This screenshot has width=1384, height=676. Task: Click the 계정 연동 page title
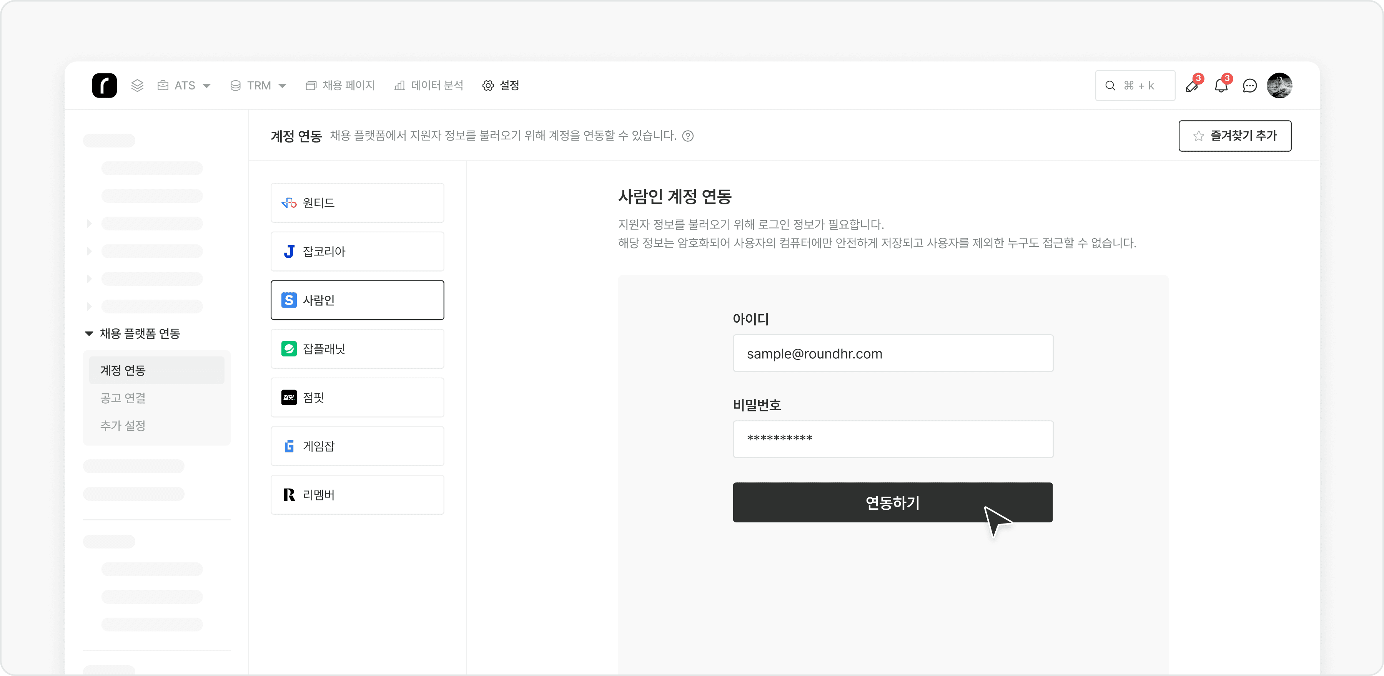pyautogui.click(x=296, y=136)
